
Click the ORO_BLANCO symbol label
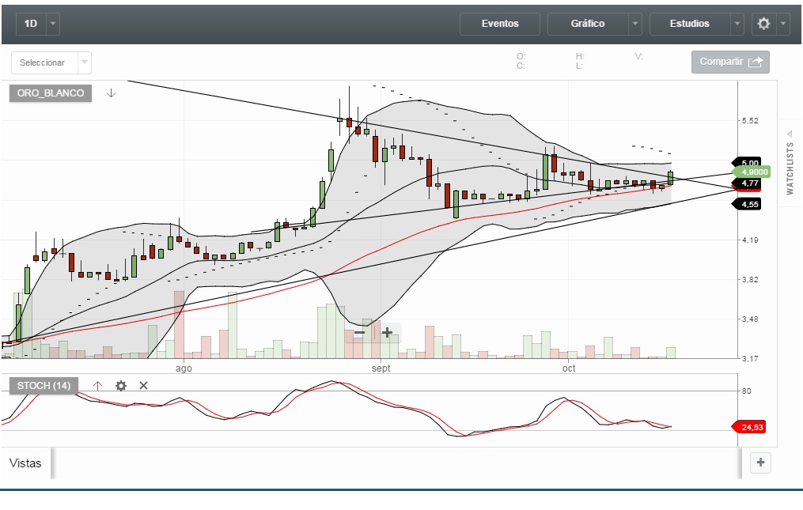[51, 93]
